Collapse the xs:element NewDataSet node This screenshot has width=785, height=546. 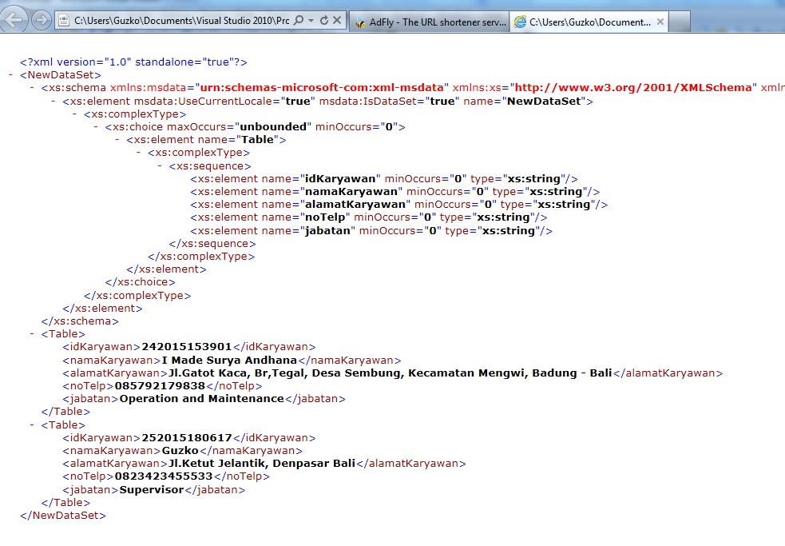click(53, 101)
